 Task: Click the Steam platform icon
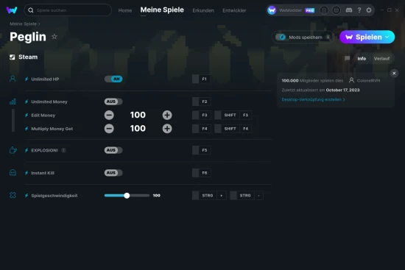click(x=13, y=57)
